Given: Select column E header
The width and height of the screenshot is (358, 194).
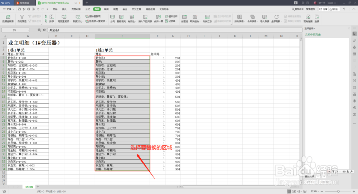Looking at the screenshot, I should 122,36.
